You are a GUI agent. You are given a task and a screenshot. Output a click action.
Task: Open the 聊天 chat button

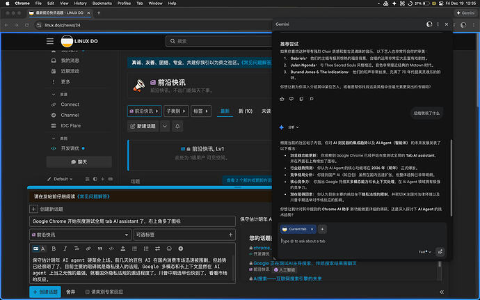tap(79, 161)
